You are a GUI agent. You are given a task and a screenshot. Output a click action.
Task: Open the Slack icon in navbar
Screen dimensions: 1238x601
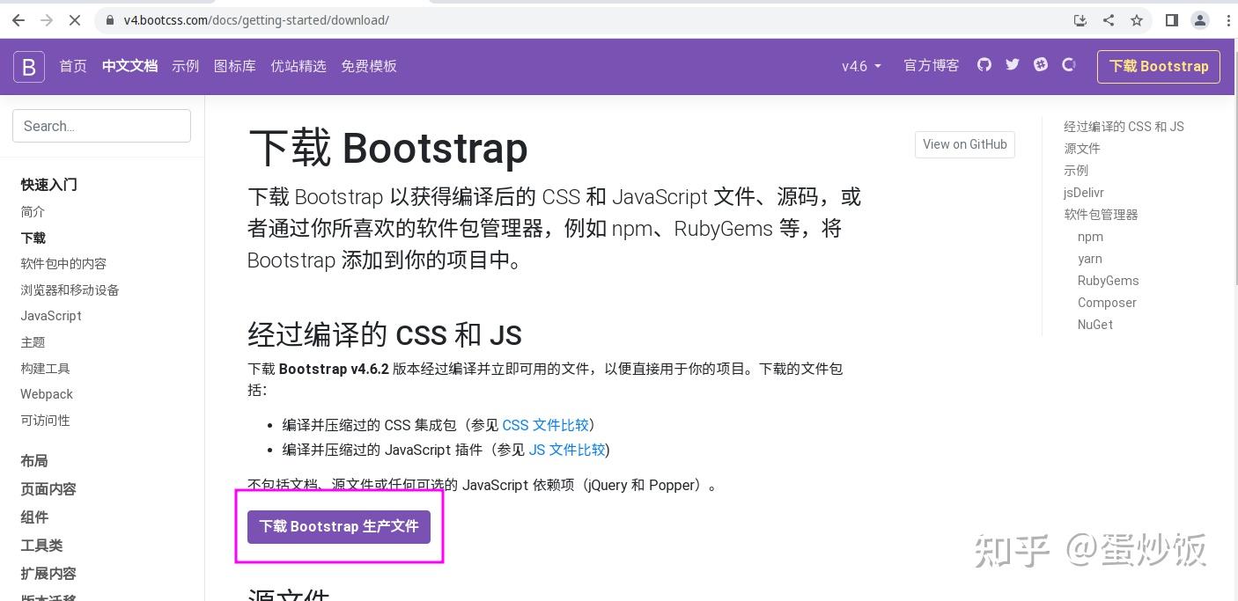[x=1041, y=64]
